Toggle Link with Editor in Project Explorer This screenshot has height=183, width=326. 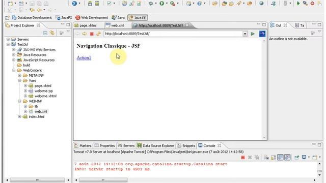[52, 33]
